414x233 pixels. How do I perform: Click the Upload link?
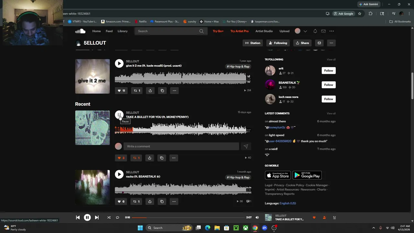pyautogui.click(x=284, y=31)
